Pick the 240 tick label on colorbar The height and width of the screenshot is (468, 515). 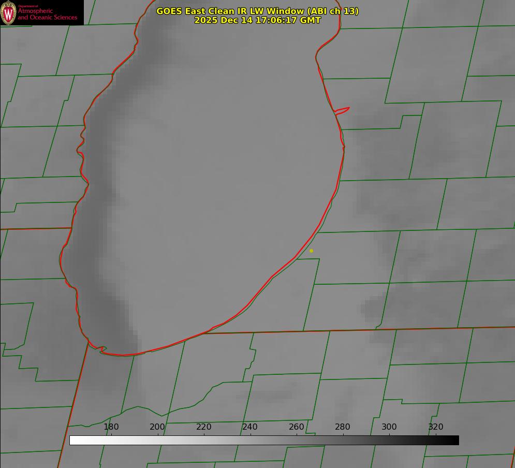click(x=250, y=427)
